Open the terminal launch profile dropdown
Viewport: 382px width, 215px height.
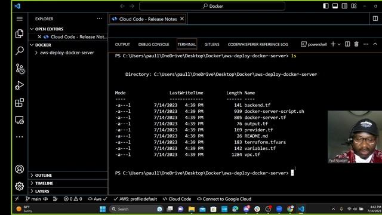coord(339,44)
